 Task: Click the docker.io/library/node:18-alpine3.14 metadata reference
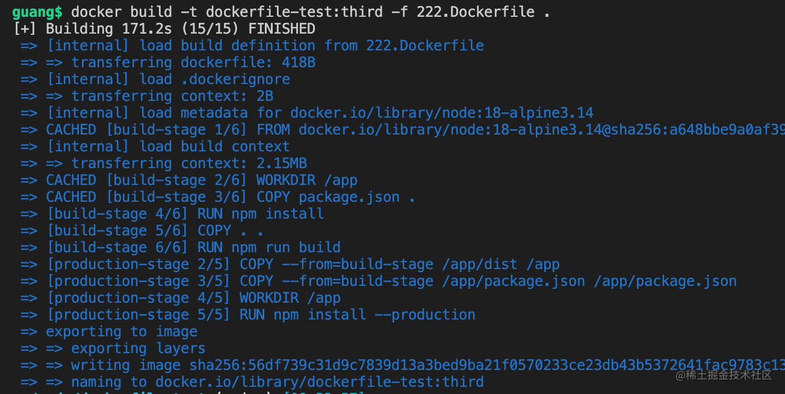442,113
